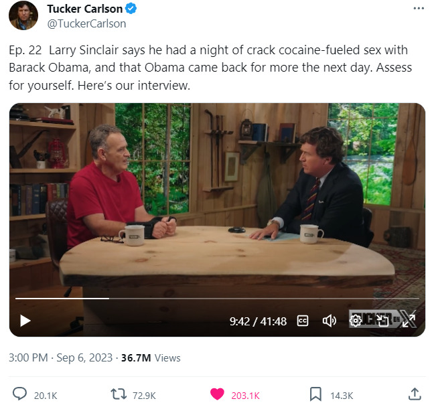View the 36.7M Views analytics
This screenshot has height=403, width=434.
coord(151,358)
